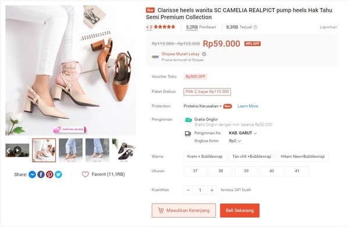Click help icon next to Terjual
Viewport: 349px width, 227px height.
click(x=255, y=27)
